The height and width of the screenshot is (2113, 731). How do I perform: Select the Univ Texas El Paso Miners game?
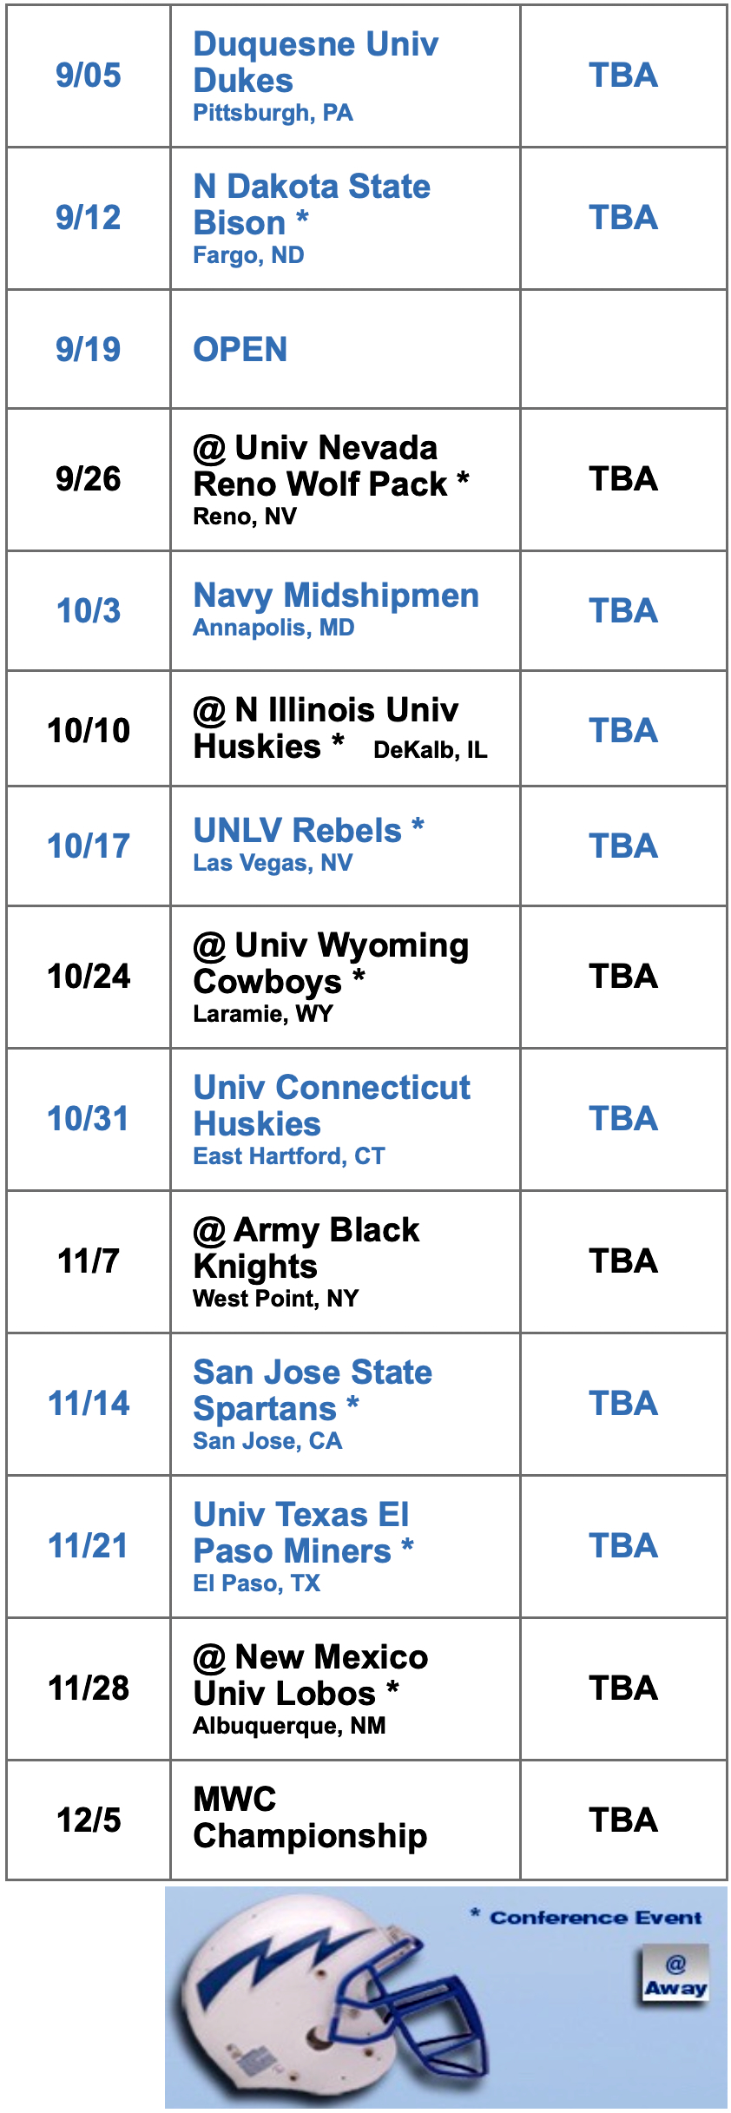302,1532
